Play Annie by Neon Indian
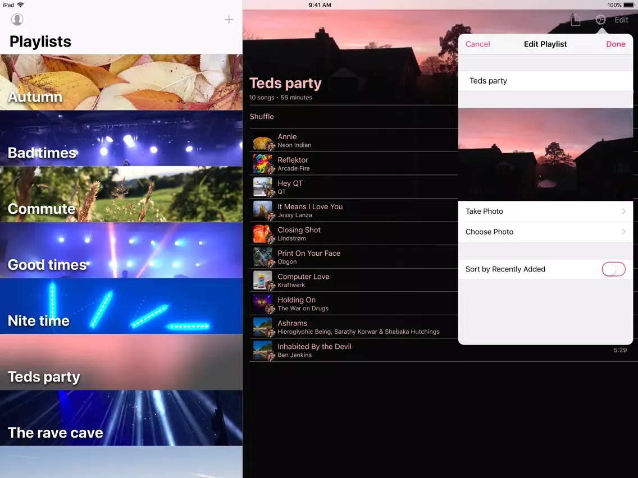638x478 pixels. click(x=353, y=141)
